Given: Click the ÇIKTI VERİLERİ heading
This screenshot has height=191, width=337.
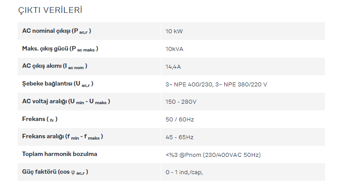Looking at the screenshot, I should pyautogui.click(x=50, y=10).
